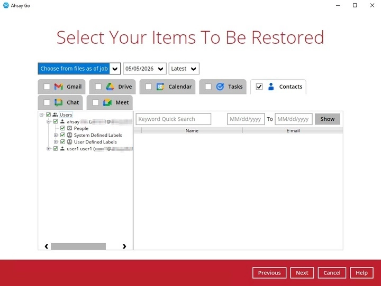Collapse the ahsay user node
Screen dimensions: 381x286
(49, 121)
